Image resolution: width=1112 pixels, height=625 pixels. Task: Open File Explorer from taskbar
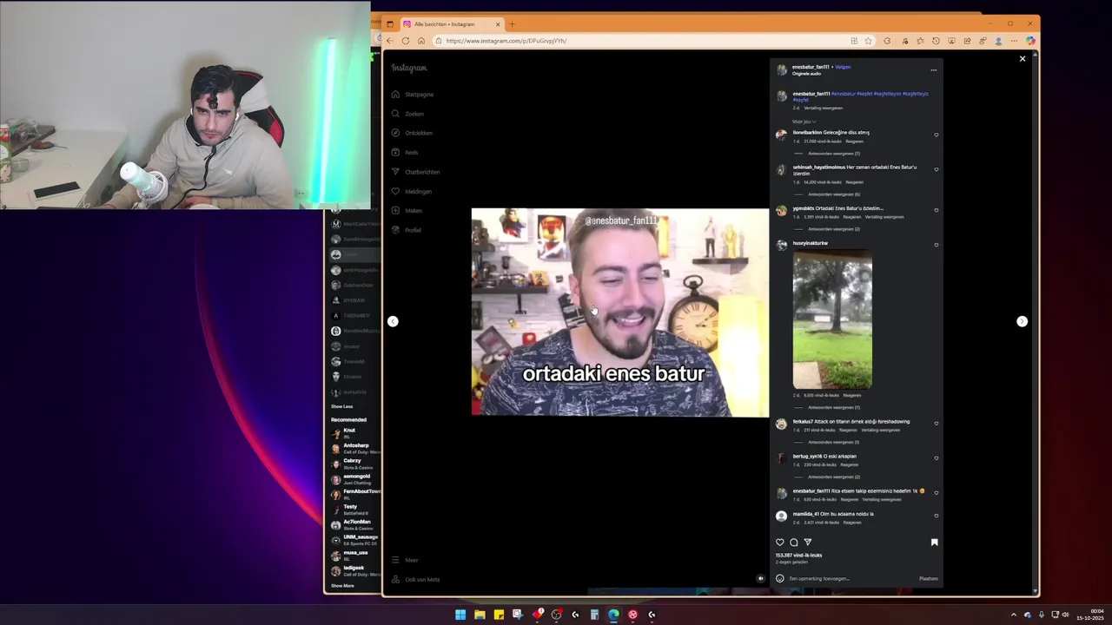pyautogui.click(x=480, y=615)
